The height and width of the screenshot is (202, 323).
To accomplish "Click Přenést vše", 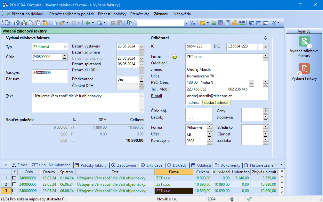I will click(x=140, y=14).
